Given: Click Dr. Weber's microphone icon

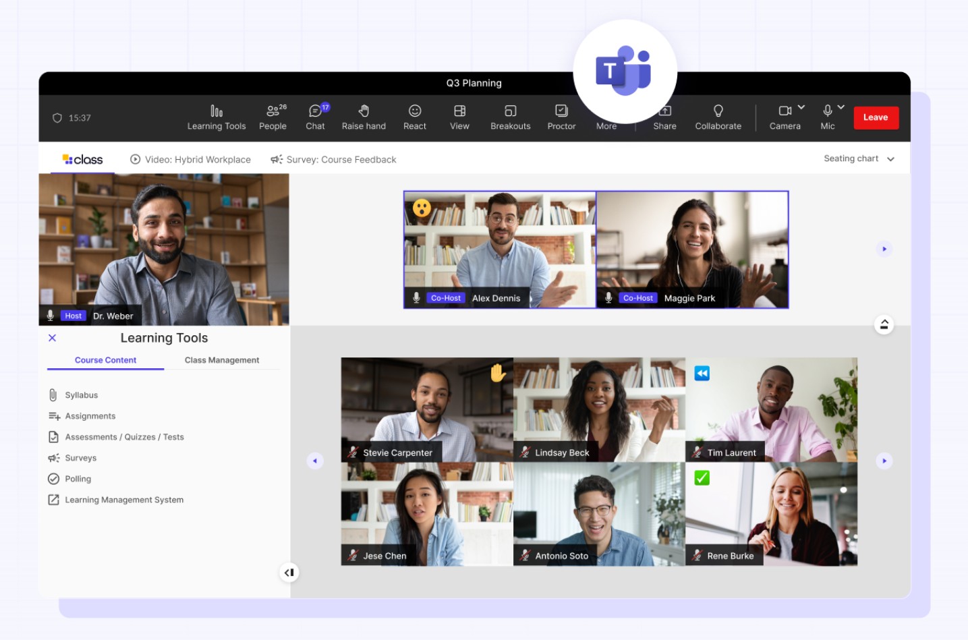Looking at the screenshot, I should click(x=50, y=316).
